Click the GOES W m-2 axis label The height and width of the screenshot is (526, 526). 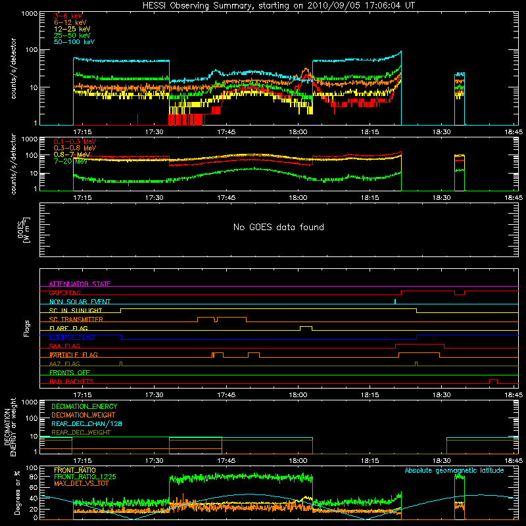tap(24, 229)
